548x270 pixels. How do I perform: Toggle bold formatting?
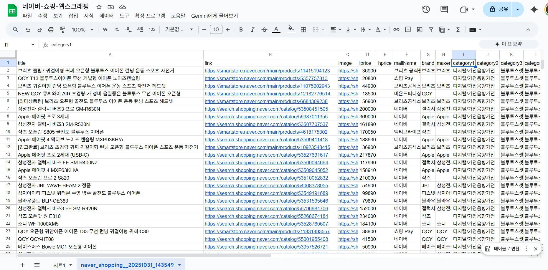click(241, 30)
